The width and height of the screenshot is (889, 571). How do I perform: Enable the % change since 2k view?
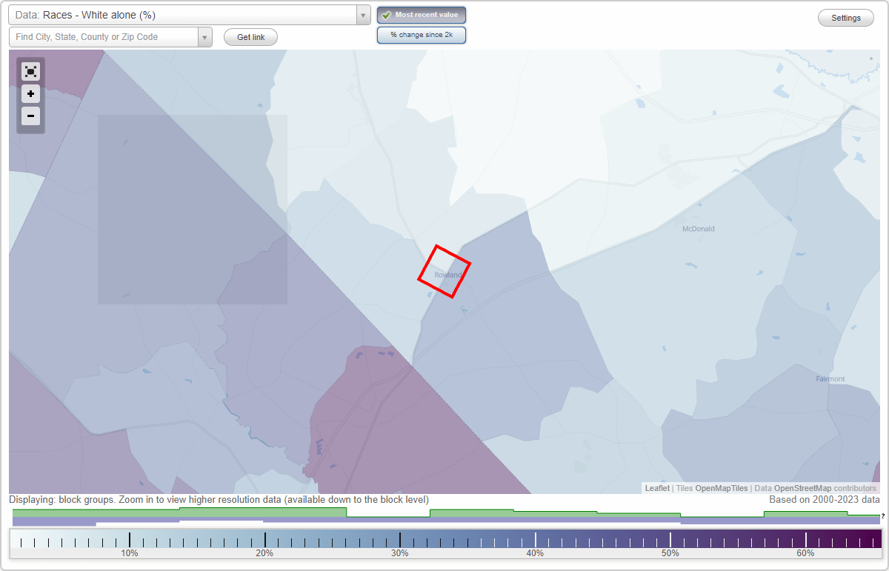pos(422,34)
